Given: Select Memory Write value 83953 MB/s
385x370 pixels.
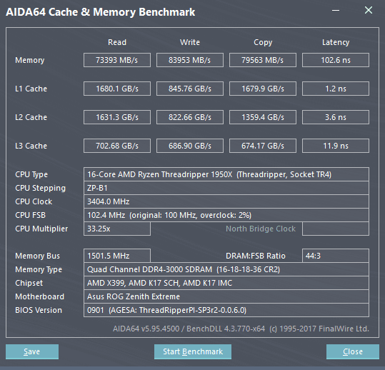Looking at the screenshot, I should 190,60.
